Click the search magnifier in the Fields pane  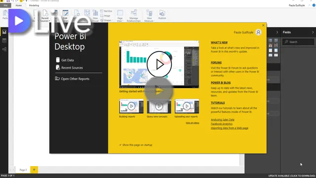click(x=286, y=42)
